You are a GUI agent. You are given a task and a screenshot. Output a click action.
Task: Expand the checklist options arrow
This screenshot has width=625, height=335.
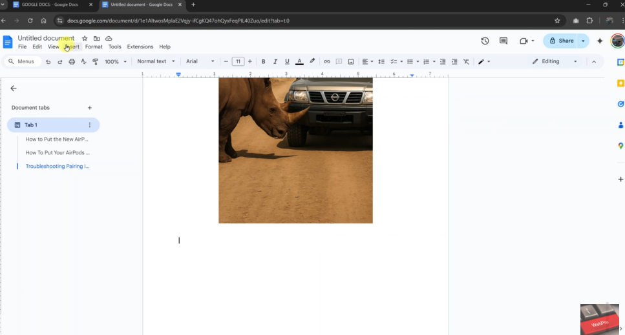401,62
